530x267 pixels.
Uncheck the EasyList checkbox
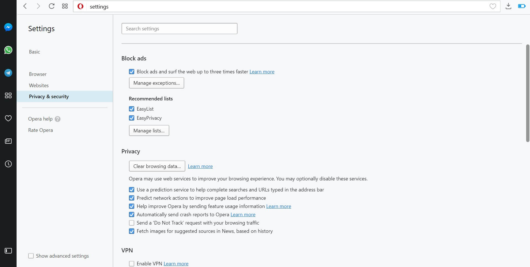point(132,109)
